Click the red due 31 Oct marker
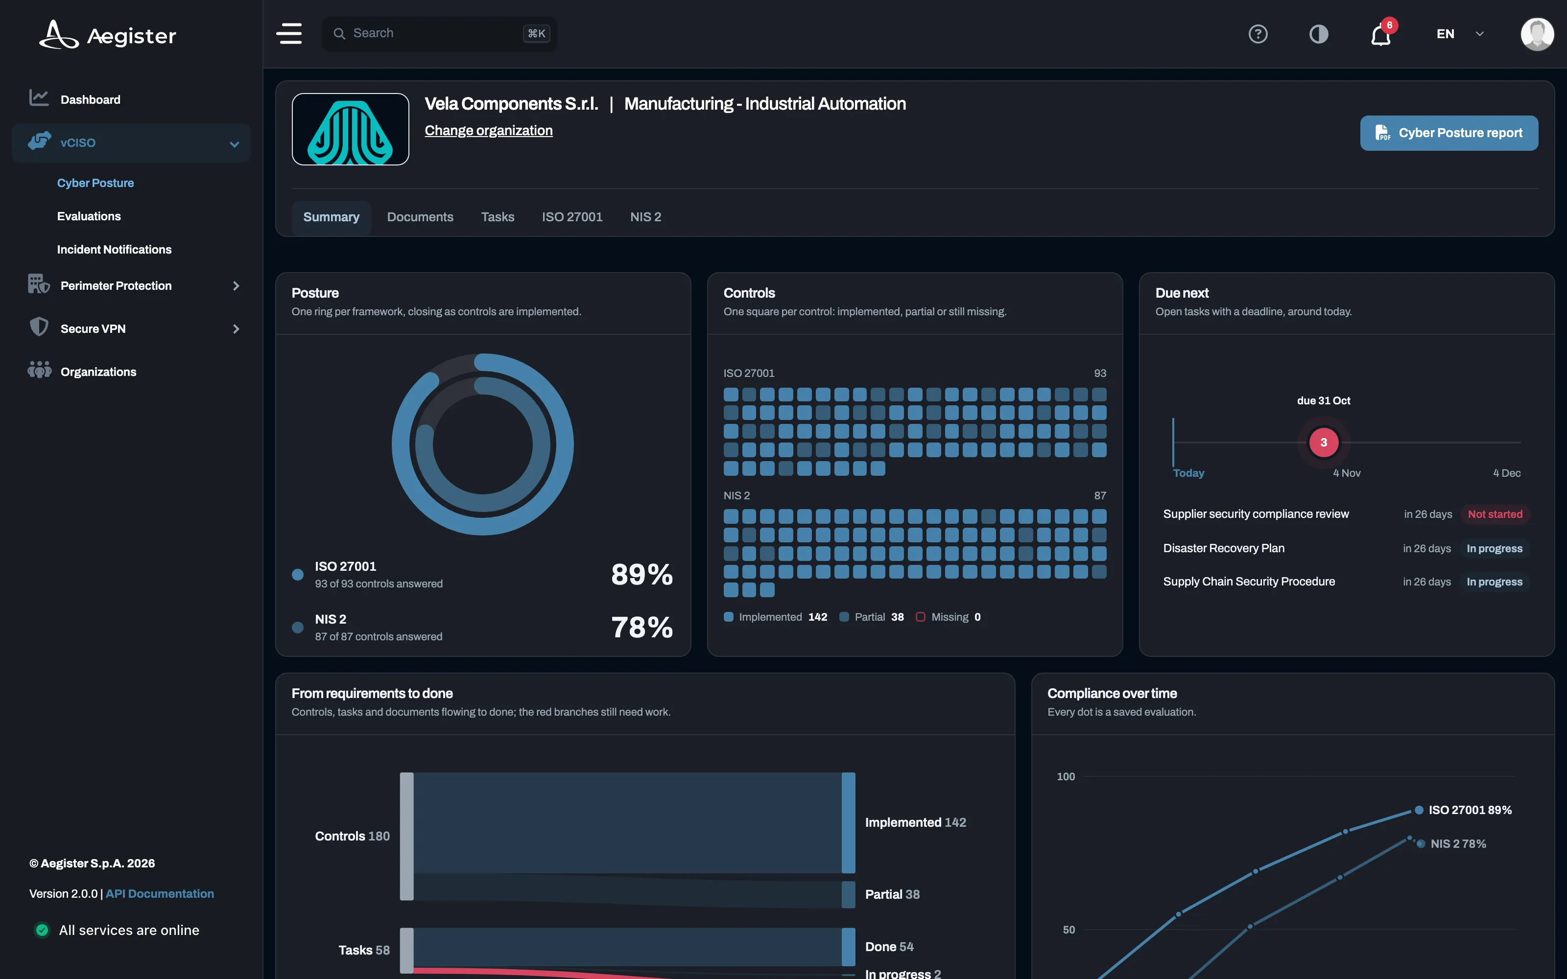The height and width of the screenshot is (979, 1567). pos(1323,442)
